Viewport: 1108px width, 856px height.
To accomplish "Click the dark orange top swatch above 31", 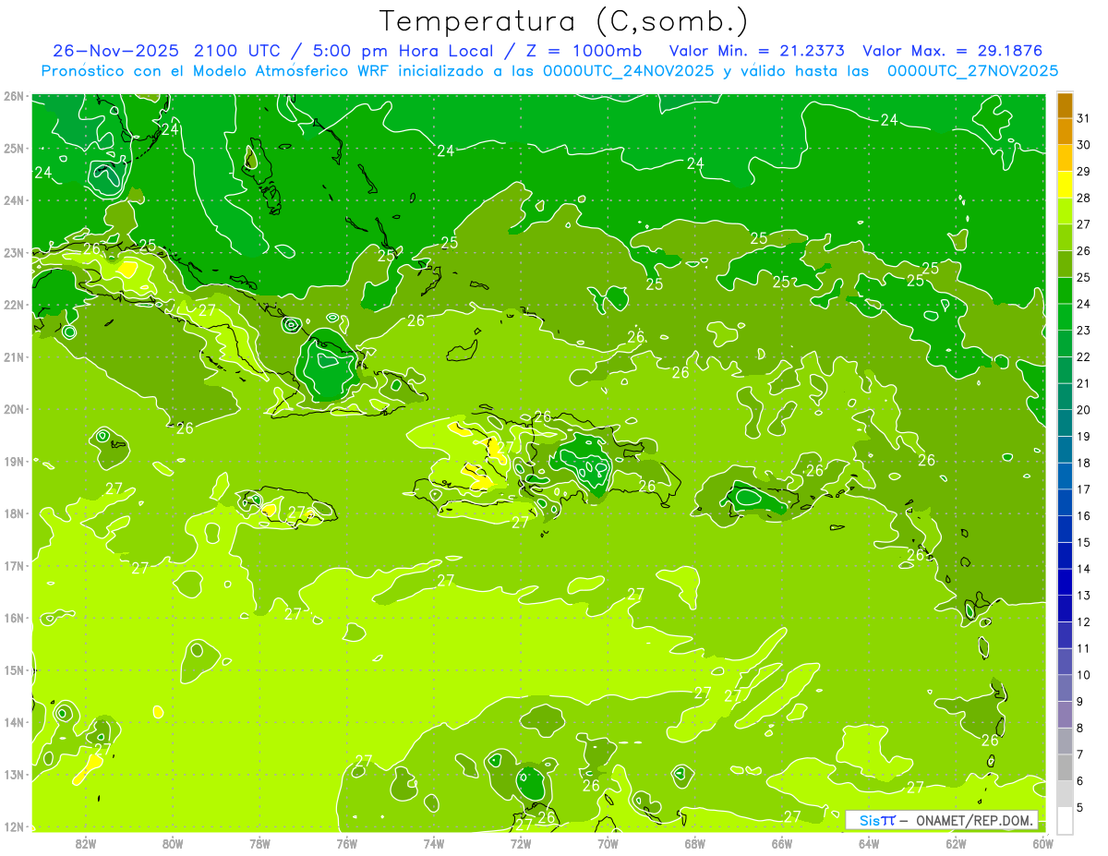I will point(1065,105).
